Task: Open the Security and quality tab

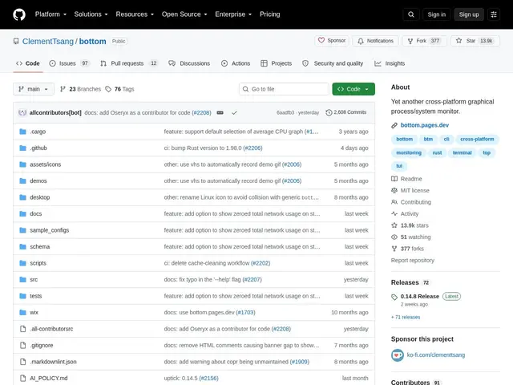Action: coord(333,63)
